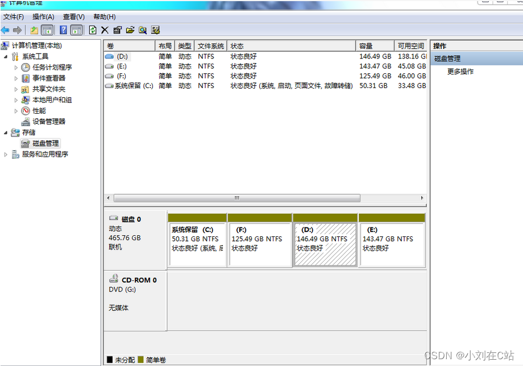Click 更多操作 in the actions pane
The height and width of the screenshot is (366, 523).
(x=460, y=72)
